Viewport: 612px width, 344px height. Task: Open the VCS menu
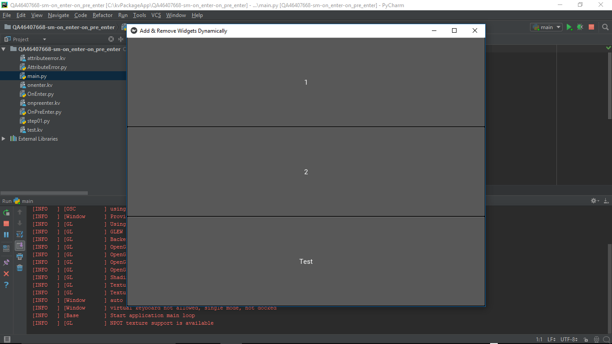(156, 15)
